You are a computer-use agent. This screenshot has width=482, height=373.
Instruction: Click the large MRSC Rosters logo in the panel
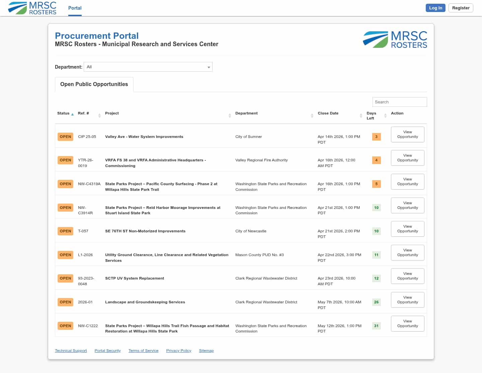pyautogui.click(x=395, y=40)
